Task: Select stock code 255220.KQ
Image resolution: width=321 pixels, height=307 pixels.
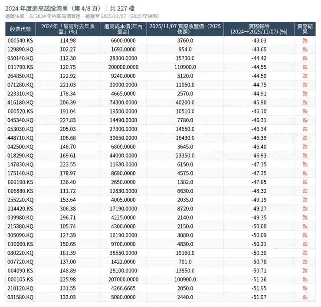Action: [20, 200]
